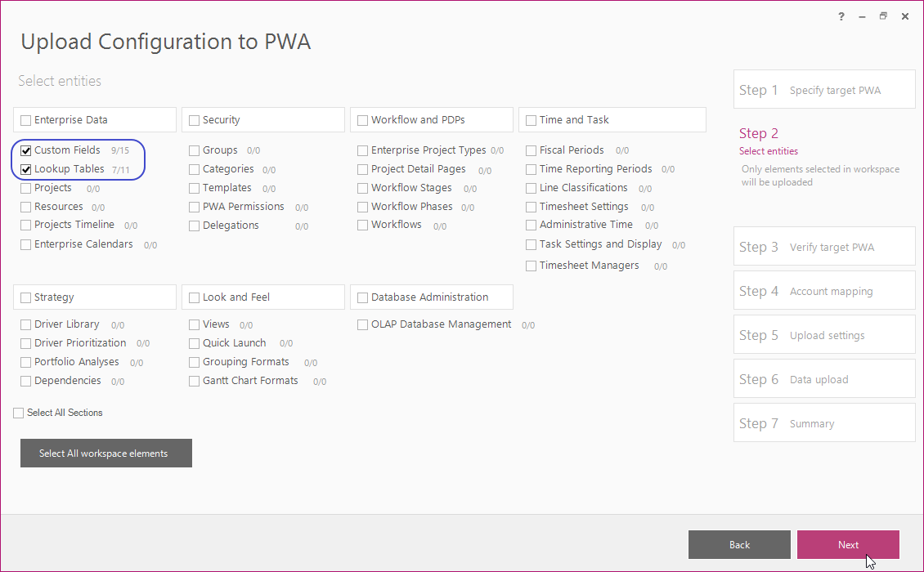Image resolution: width=924 pixels, height=572 pixels.
Task: Open Step 1 Specify target PWA
Action: 824,90
